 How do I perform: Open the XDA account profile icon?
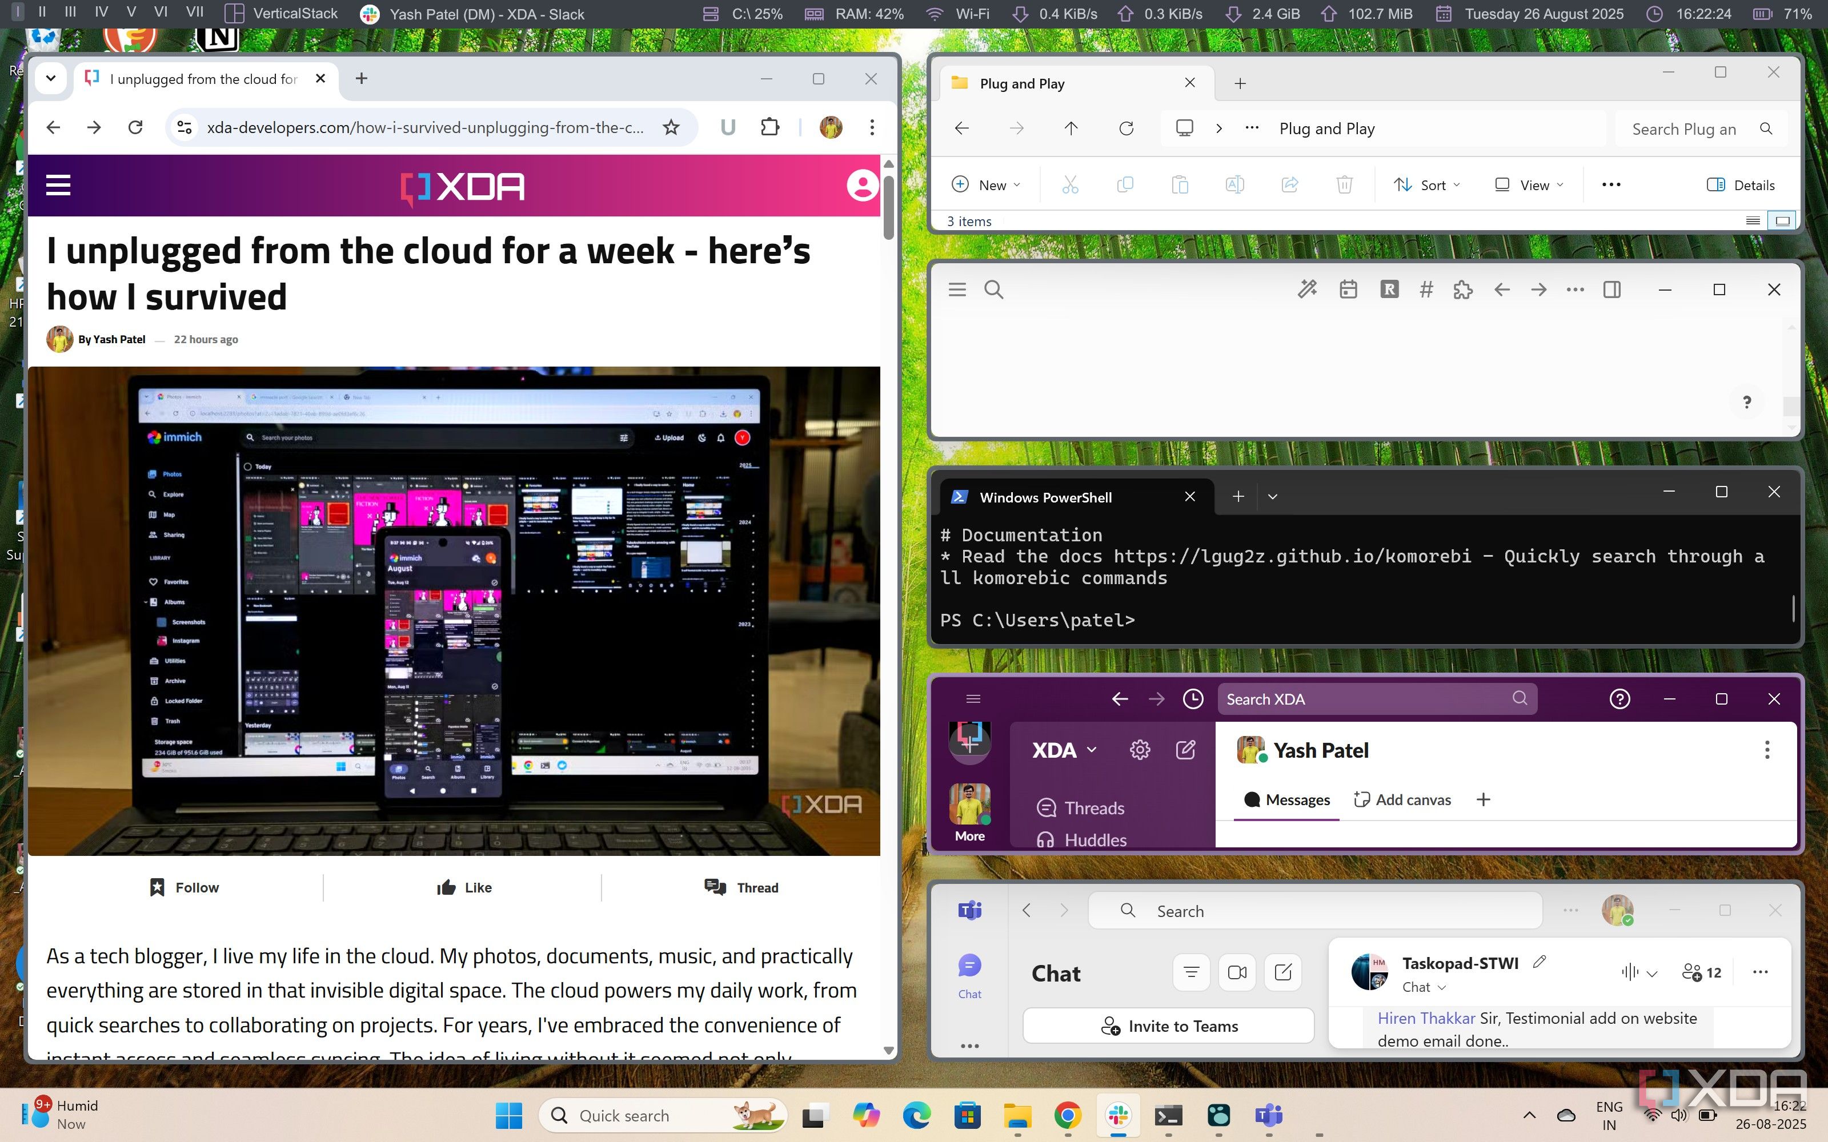pos(862,185)
